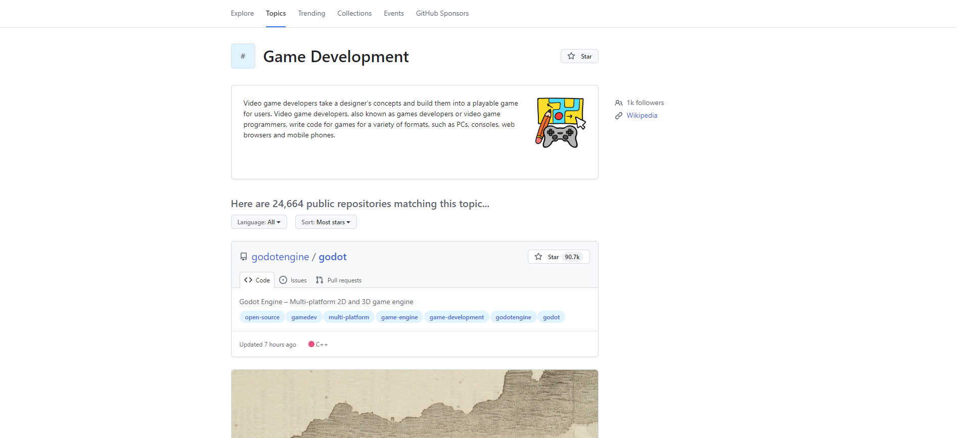Click the open-source topic tag
Image resolution: width=957 pixels, height=438 pixels.
coord(262,317)
